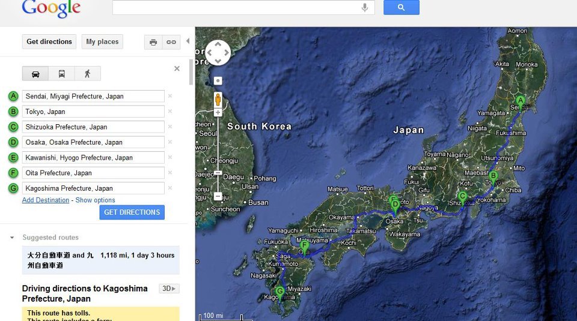This screenshot has height=321, width=577.
Task: Click the my-location button on map
Action: [x=218, y=81]
